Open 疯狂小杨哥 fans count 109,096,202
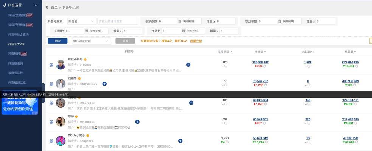Screen dimensions: 372x151 [260, 62]
